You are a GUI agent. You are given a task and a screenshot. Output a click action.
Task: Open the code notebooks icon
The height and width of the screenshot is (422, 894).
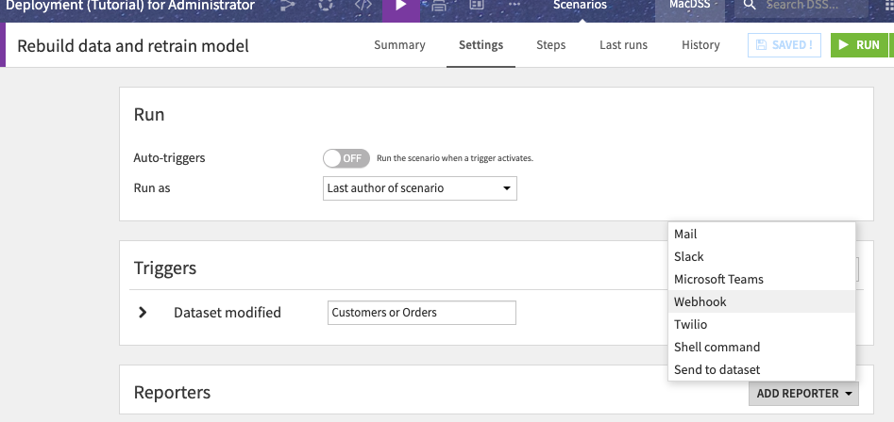[x=363, y=6]
